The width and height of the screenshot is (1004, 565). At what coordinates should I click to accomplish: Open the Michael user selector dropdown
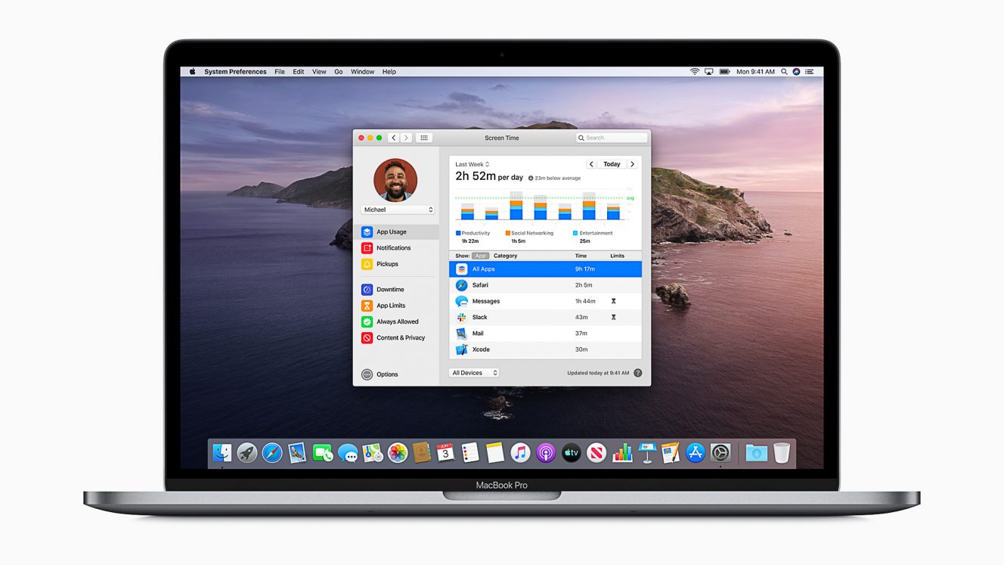click(x=398, y=210)
